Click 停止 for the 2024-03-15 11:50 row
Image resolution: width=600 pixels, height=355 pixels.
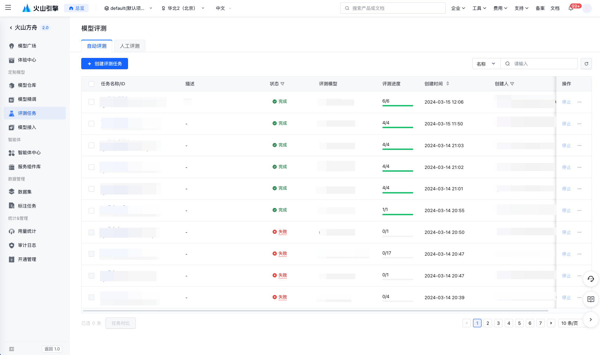[x=567, y=124]
